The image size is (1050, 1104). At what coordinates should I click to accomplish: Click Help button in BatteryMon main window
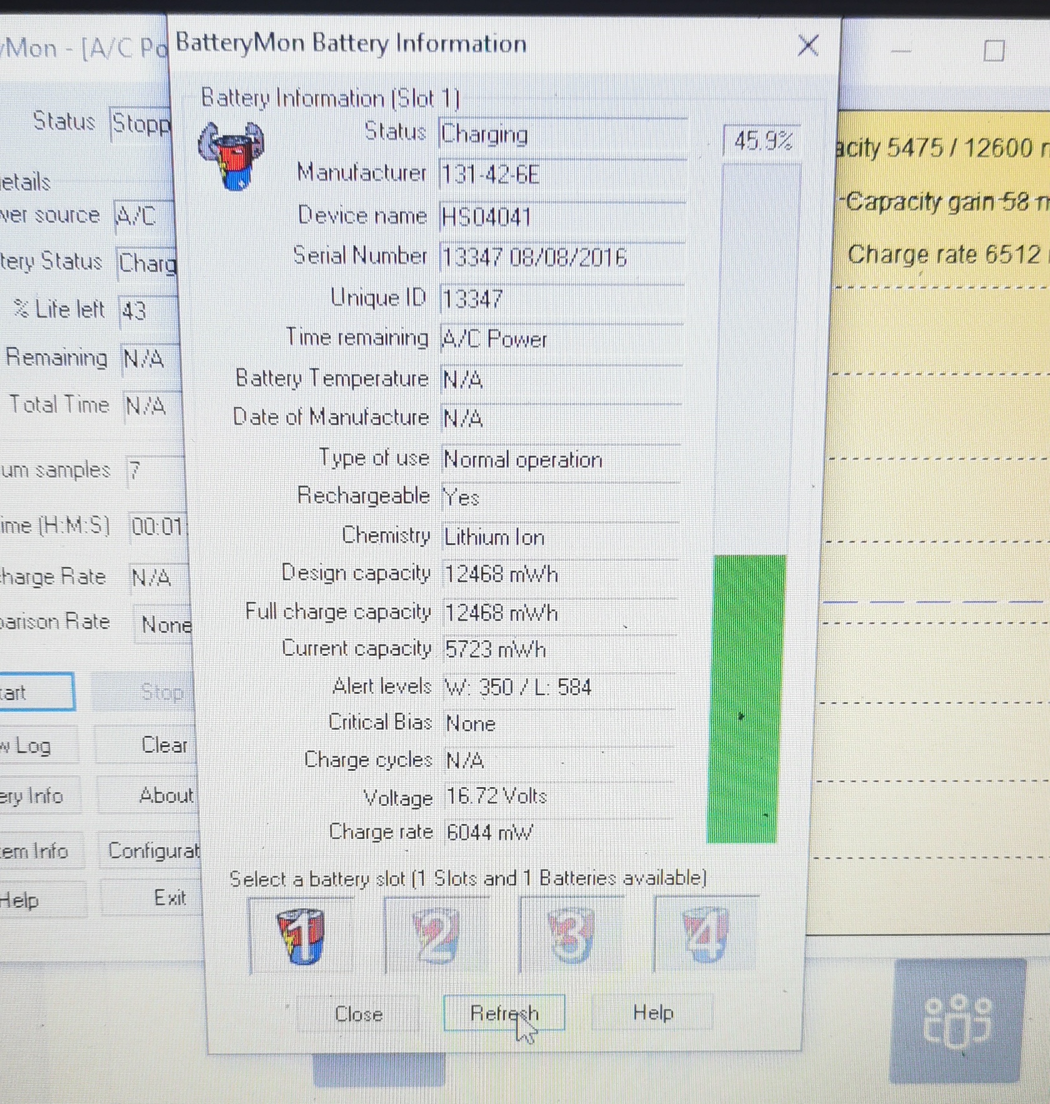point(42,900)
